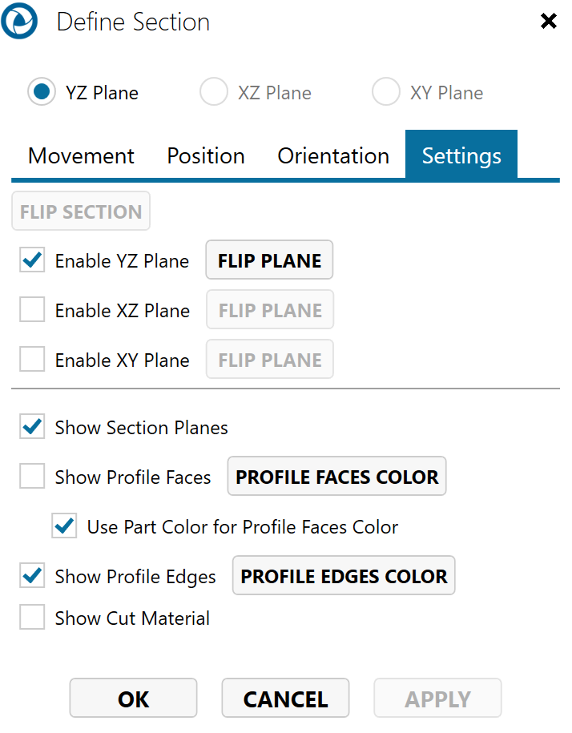This screenshot has width=572, height=733.
Task: Go to the Orientation tab
Action: click(x=333, y=155)
